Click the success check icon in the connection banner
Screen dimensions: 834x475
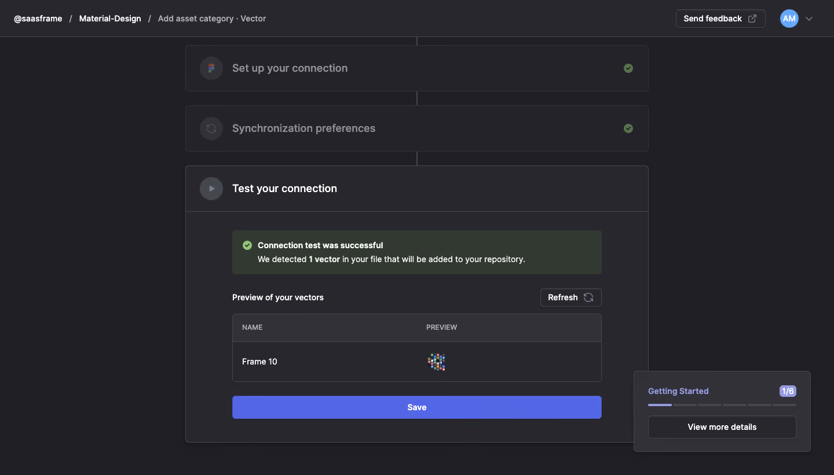point(247,245)
